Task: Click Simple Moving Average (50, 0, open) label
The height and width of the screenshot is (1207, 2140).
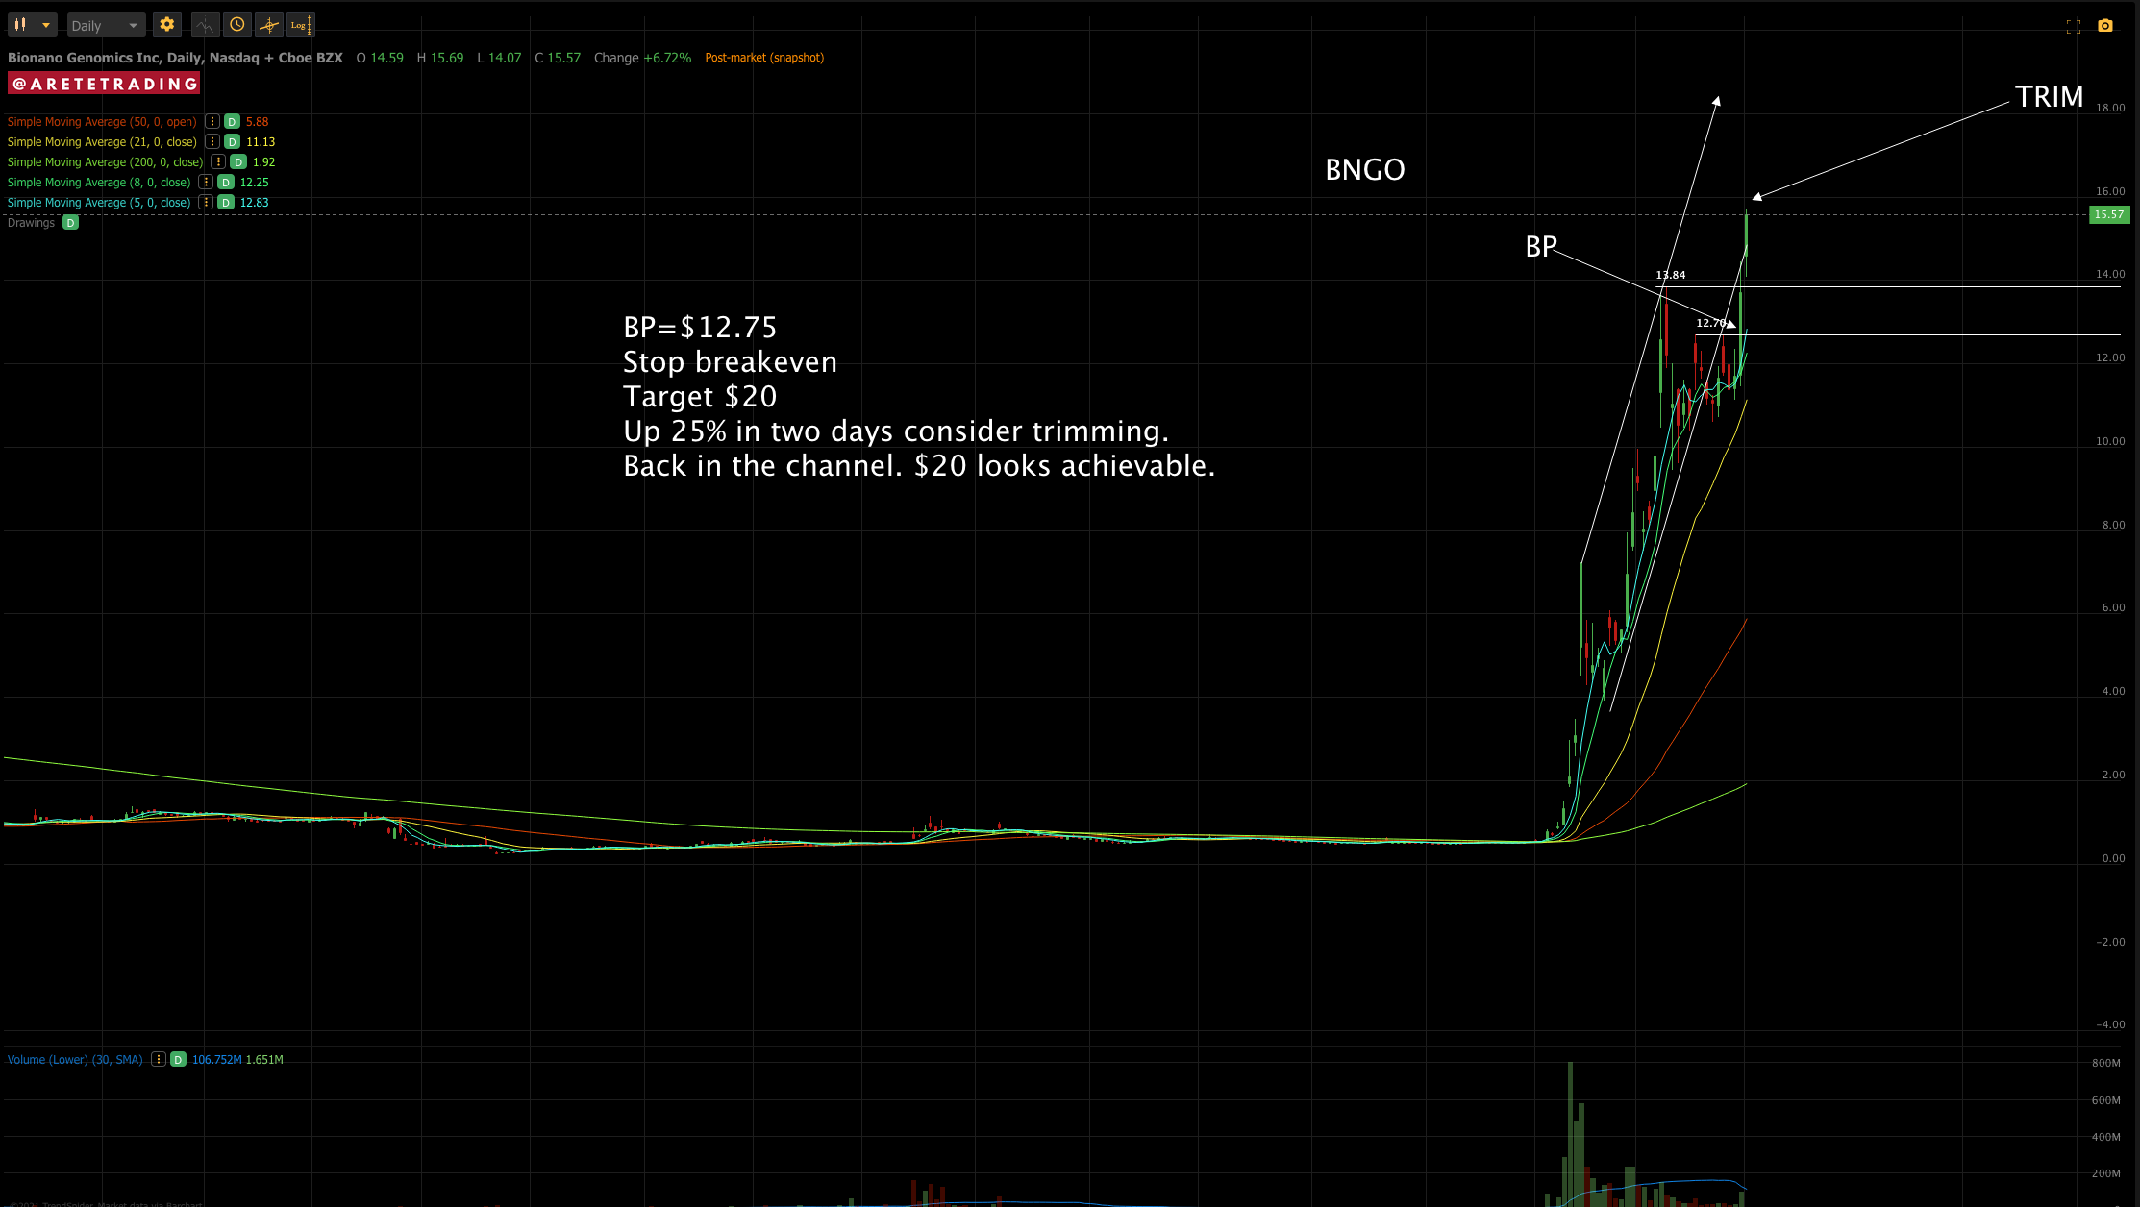Action: tap(102, 122)
